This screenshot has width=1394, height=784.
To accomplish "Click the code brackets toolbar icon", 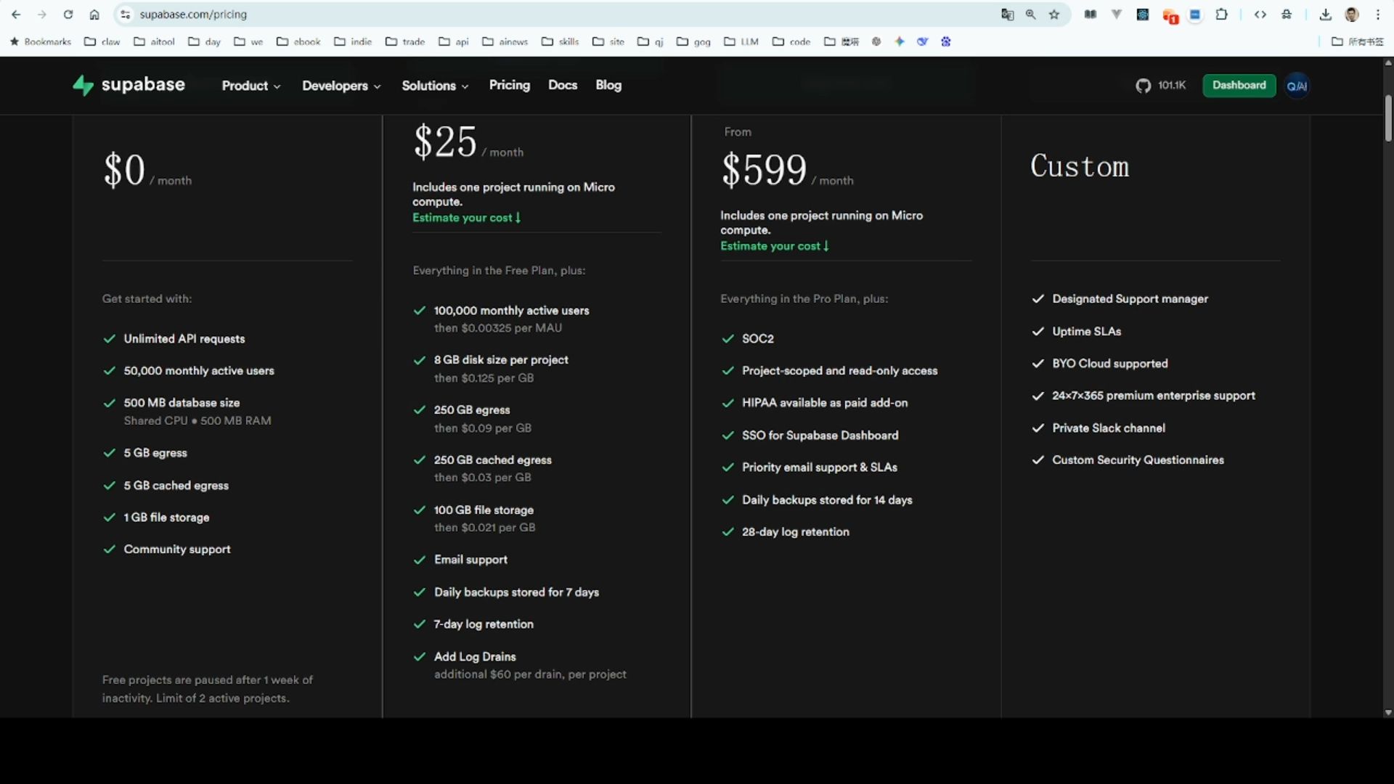I will coord(1260,15).
